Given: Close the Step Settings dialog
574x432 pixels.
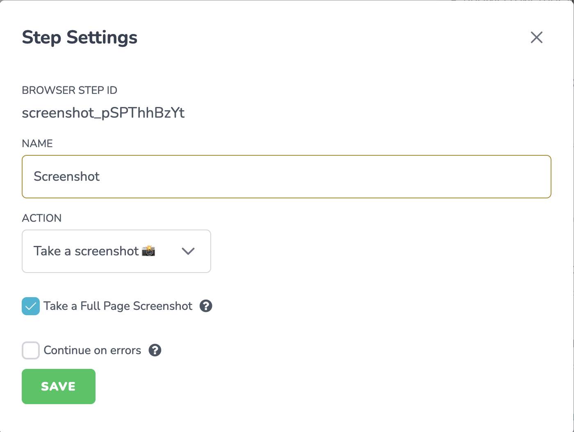Looking at the screenshot, I should pyautogui.click(x=536, y=37).
